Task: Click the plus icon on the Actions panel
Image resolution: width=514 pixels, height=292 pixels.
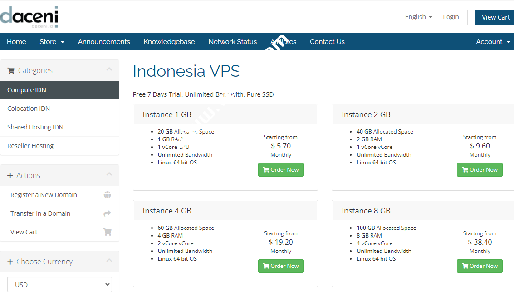Action: 10,175
